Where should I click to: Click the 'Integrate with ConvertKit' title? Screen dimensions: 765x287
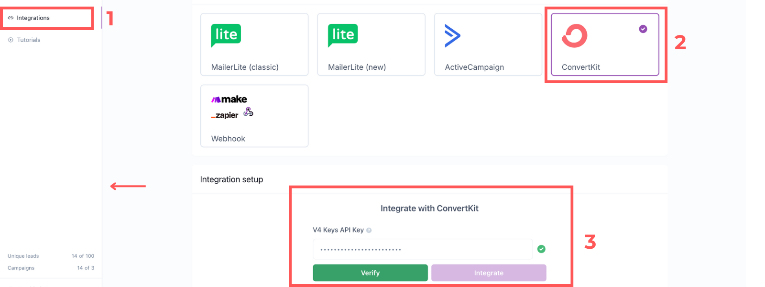pos(429,209)
